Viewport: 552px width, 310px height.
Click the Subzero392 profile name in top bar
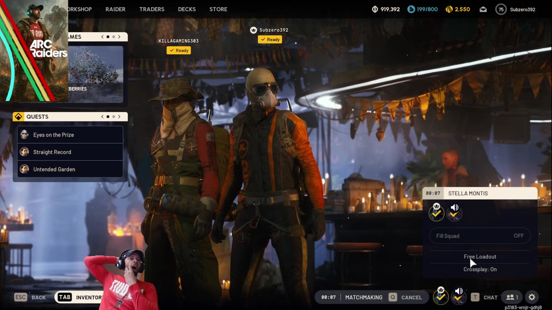[x=523, y=9]
